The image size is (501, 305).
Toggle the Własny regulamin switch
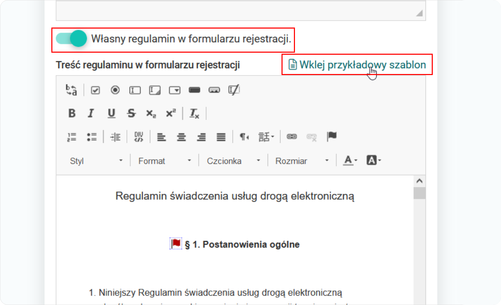(71, 39)
